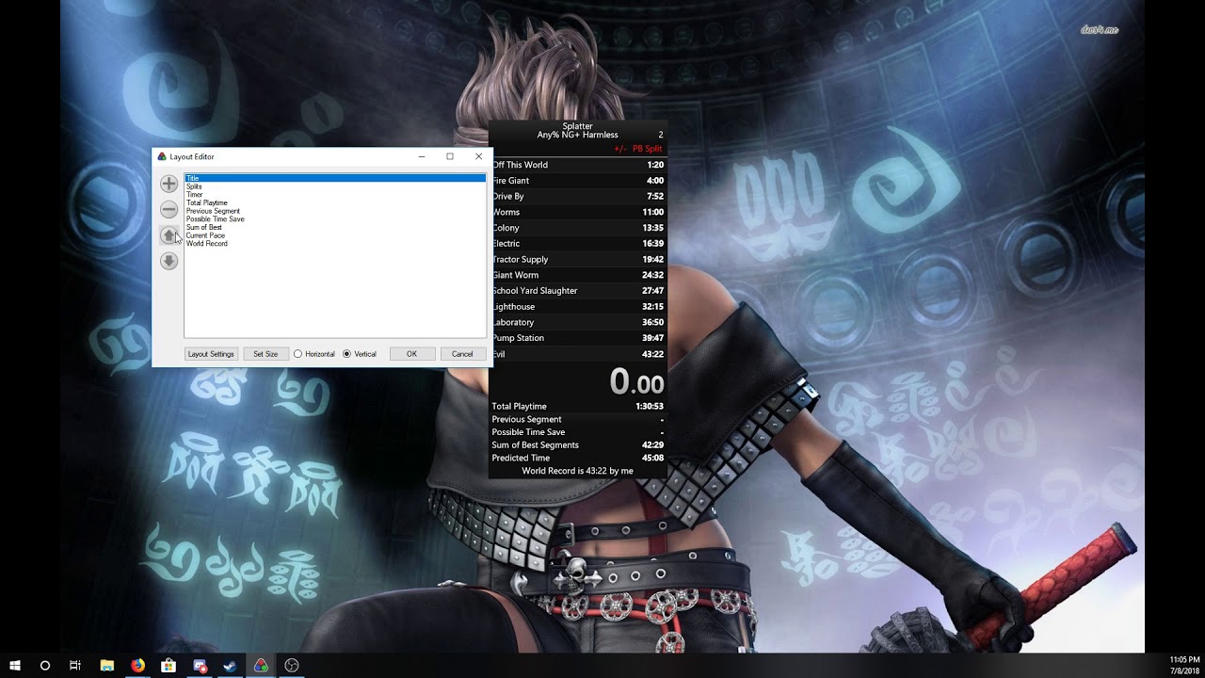Click World Record is 43:22 by me
Viewport: 1205px width, 678px height.
coord(578,471)
